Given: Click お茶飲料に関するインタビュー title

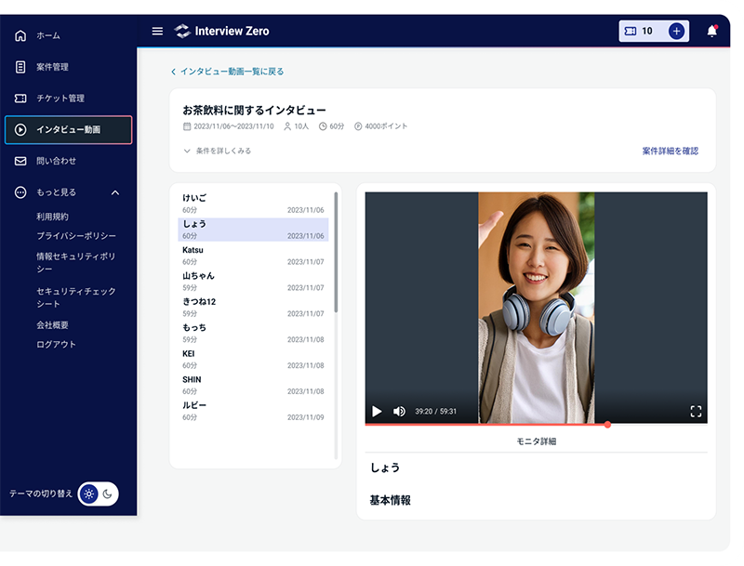Looking at the screenshot, I should click(254, 111).
